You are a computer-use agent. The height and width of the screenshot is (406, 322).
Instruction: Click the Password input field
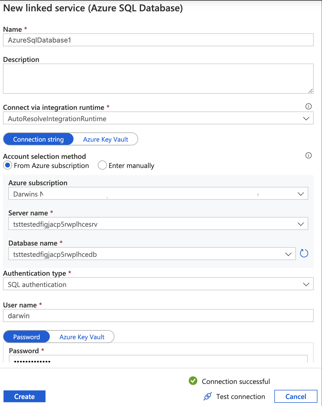158,359
